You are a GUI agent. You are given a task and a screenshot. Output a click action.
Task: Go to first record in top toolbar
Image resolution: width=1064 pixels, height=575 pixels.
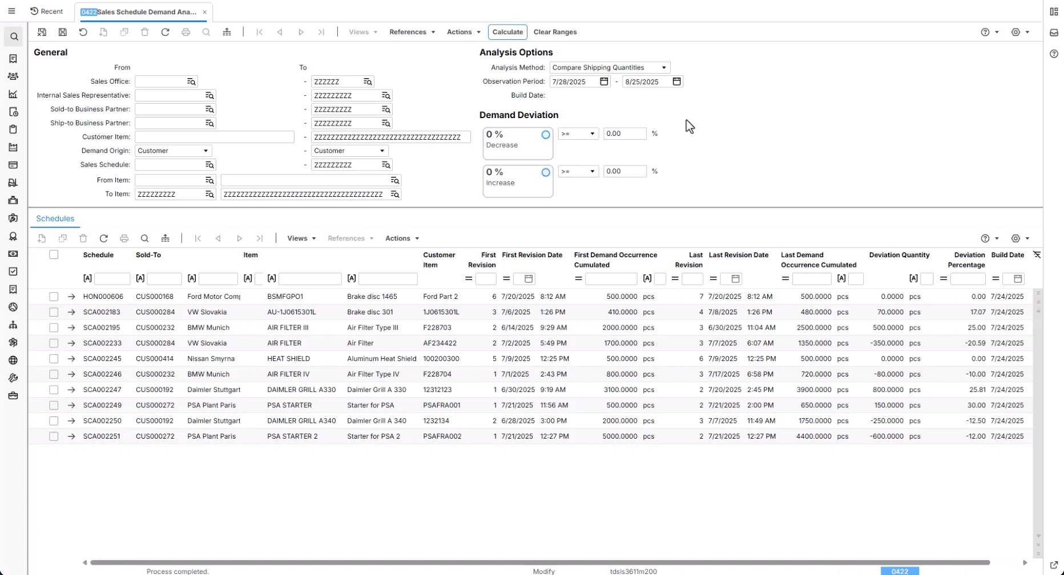click(x=260, y=32)
